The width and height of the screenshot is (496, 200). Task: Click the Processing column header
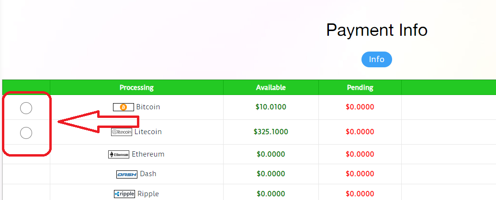[x=136, y=87]
